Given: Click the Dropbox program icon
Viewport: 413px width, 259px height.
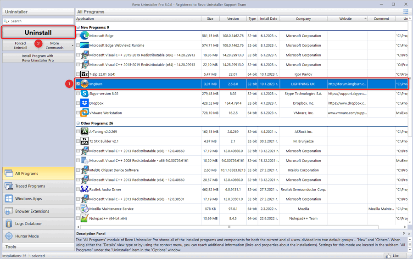Looking at the screenshot, I should click(84, 103).
